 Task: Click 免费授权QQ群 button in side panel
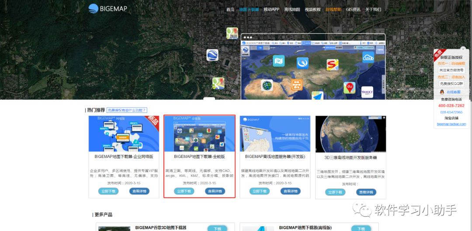(451, 84)
